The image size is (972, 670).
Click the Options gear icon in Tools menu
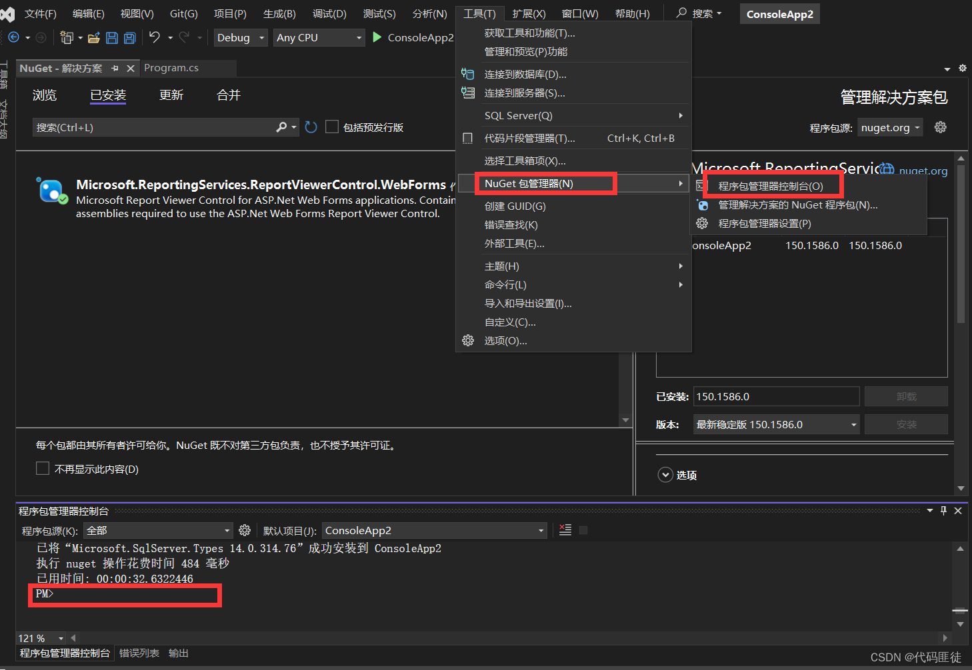(x=468, y=340)
